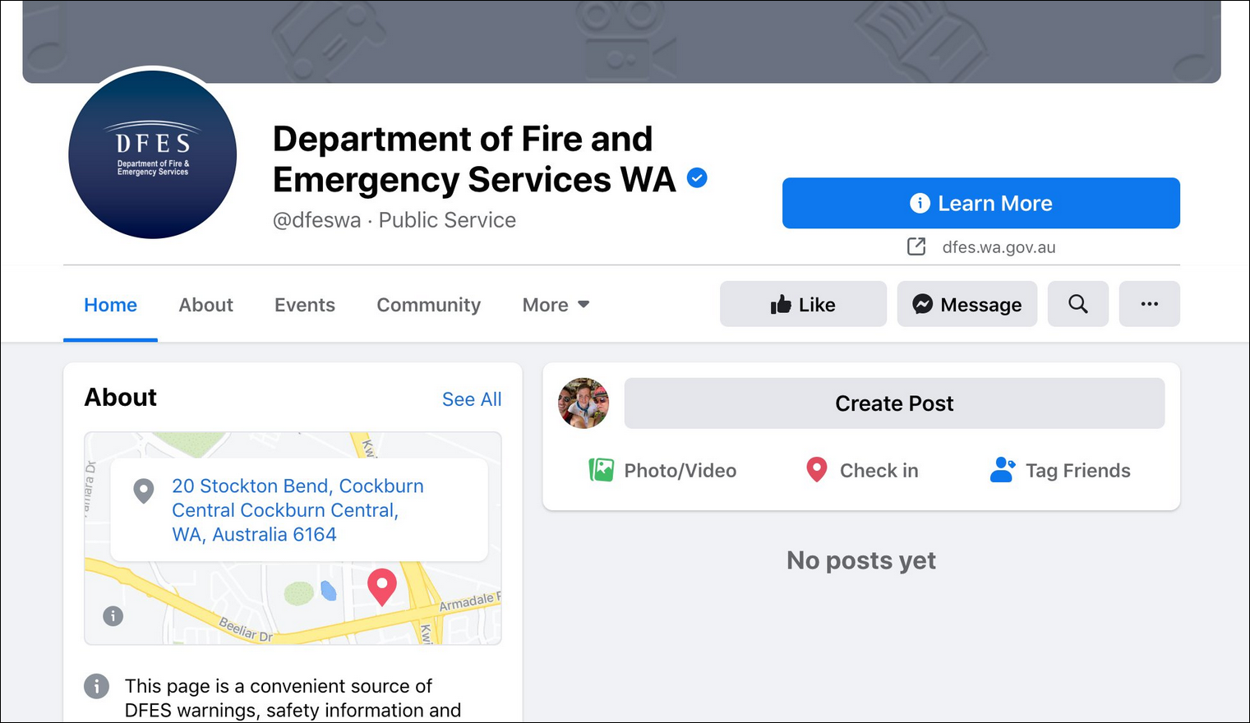Message the page via Messenger button
This screenshot has width=1250, height=723.
(x=966, y=304)
